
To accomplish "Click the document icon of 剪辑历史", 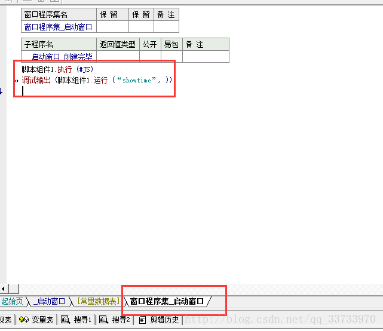I will pyautogui.click(x=142, y=320).
